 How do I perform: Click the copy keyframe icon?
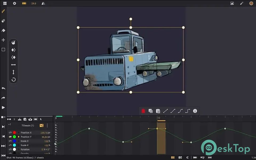pos(150,111)
